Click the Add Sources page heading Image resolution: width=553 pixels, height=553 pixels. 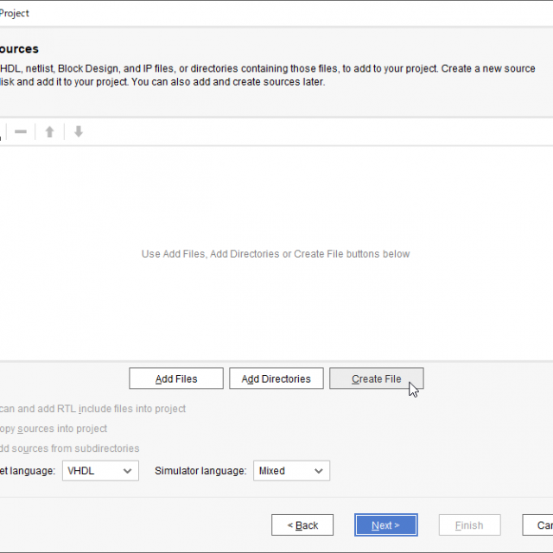[x=19, y=49]
